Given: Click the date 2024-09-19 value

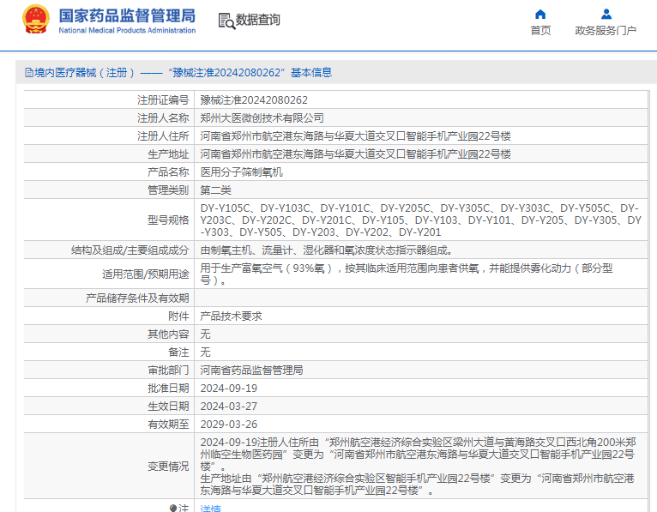Looking at the screenshot, I should [x=229, y=389].
